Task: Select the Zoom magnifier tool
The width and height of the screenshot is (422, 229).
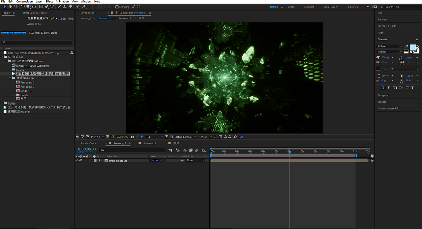Action: (x=16, y=7)
